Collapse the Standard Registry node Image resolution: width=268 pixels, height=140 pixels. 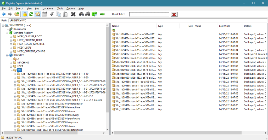tap(7, 33)
